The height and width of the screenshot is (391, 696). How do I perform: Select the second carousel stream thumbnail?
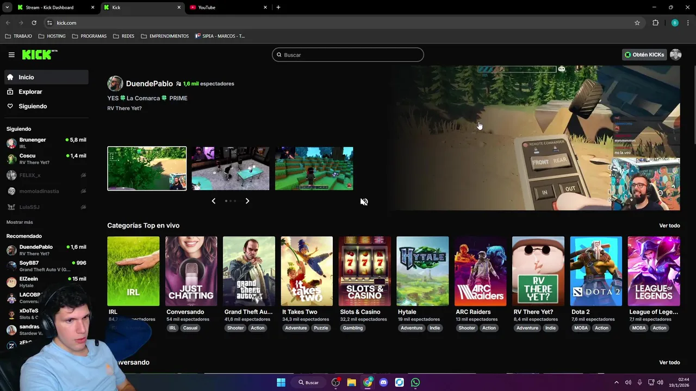pos(231,168)
